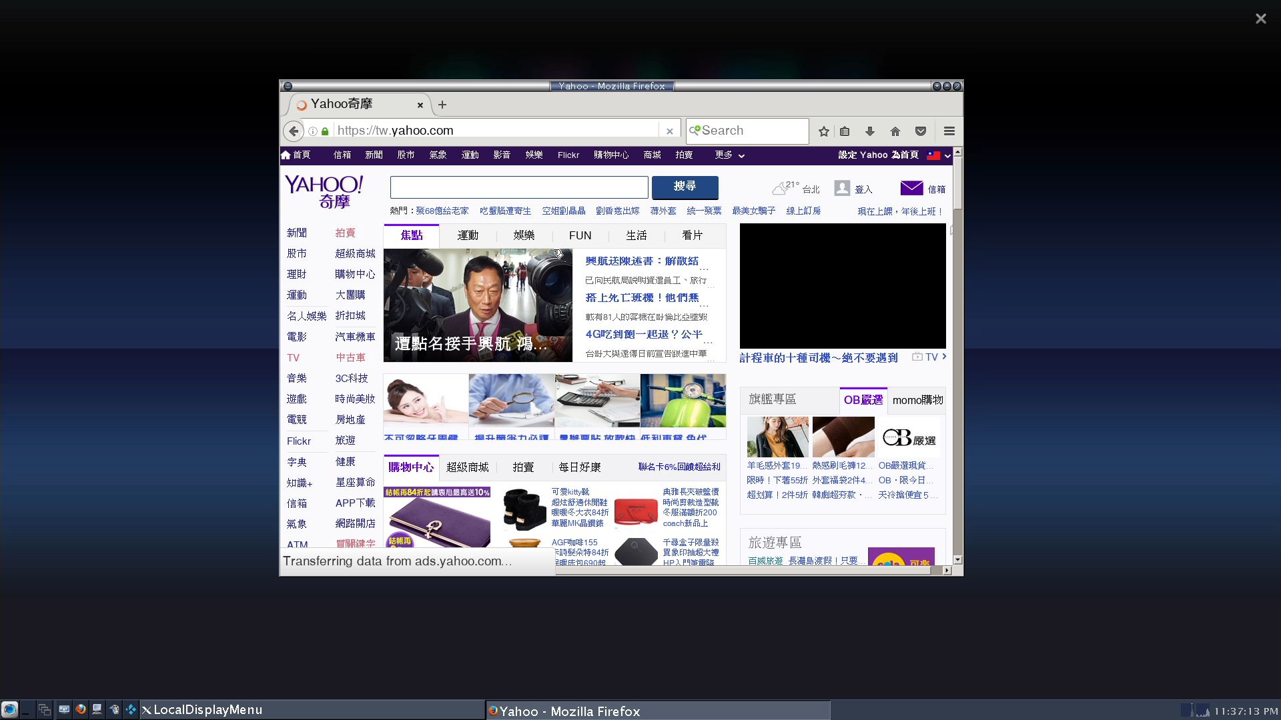Click the black video player area
Viewport: 1281px width, 720px height.
tap(843, 286)
